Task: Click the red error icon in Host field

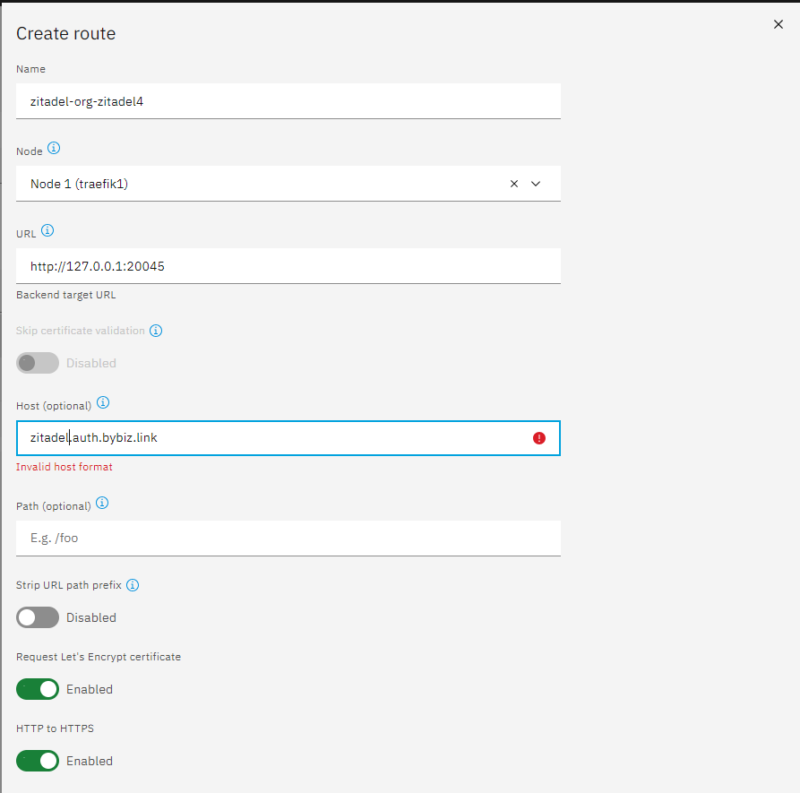Action: pyautogui.click(x=539, y=438)
